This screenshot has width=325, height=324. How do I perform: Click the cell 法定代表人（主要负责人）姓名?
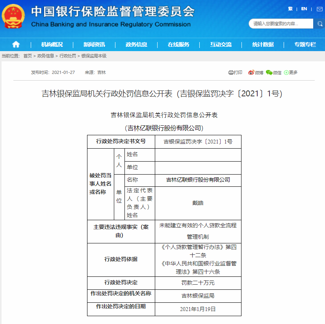pyautogui.click(x=140, y=203)
